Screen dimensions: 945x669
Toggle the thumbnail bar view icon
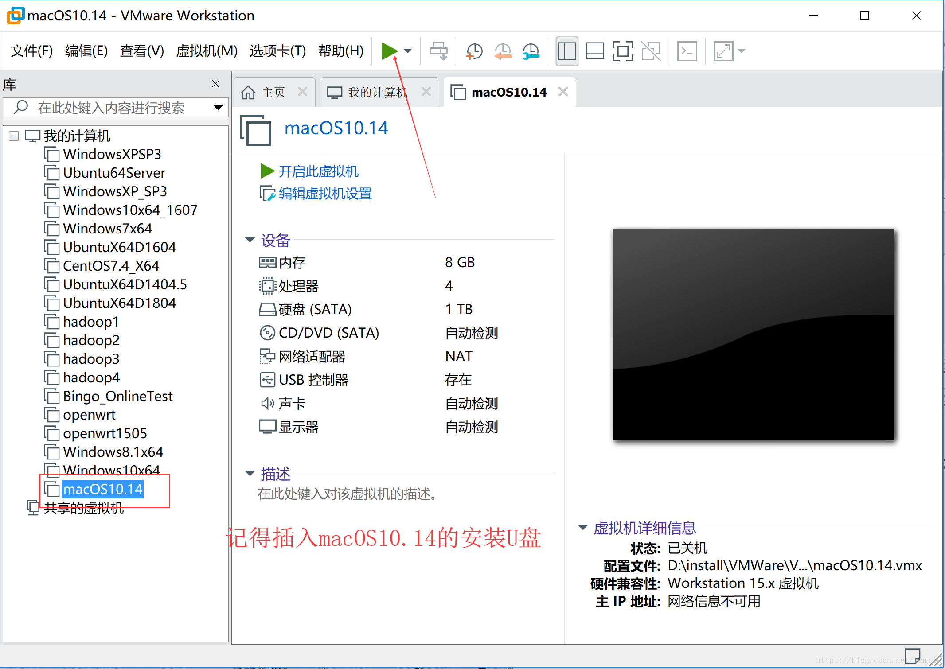(595, 51)
